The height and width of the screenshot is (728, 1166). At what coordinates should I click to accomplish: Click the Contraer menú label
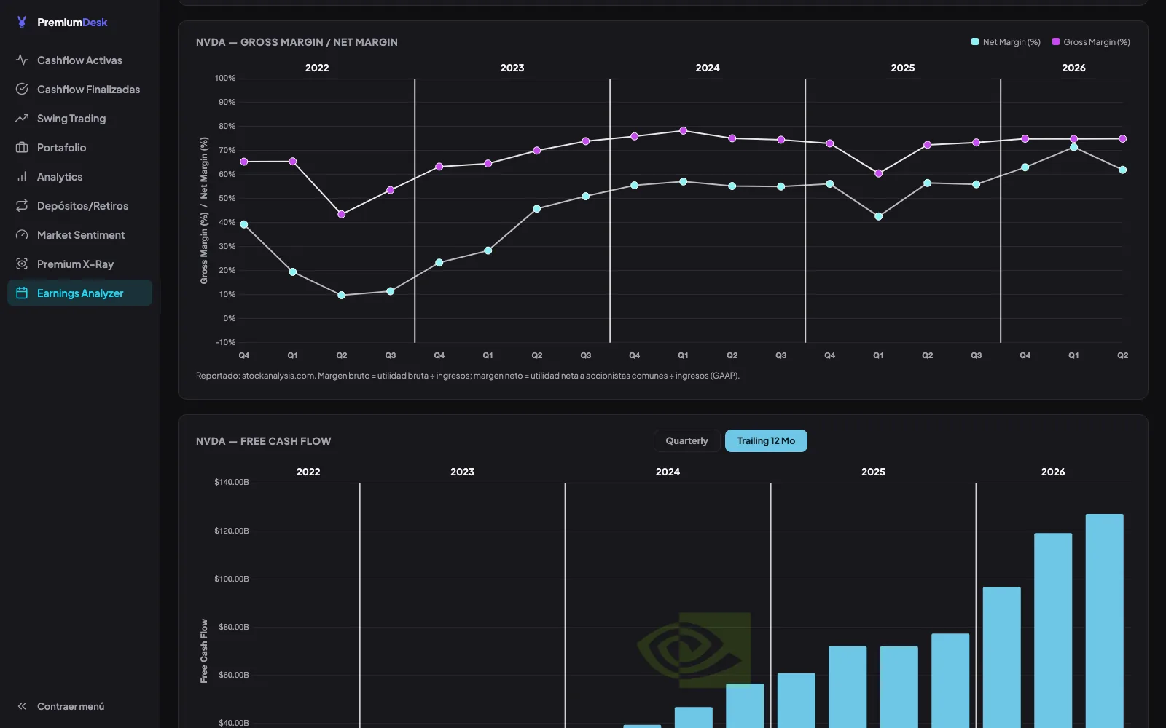coord(71,707)
